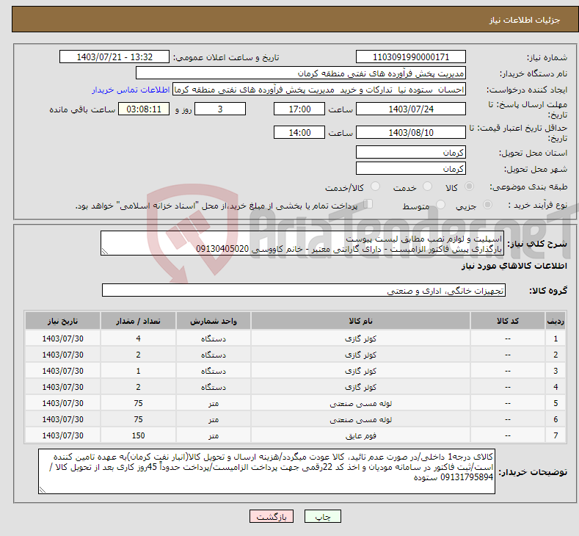Click quantity 150 in row 7
Viewport: 579px width, 536px height.
coord(138,435)
